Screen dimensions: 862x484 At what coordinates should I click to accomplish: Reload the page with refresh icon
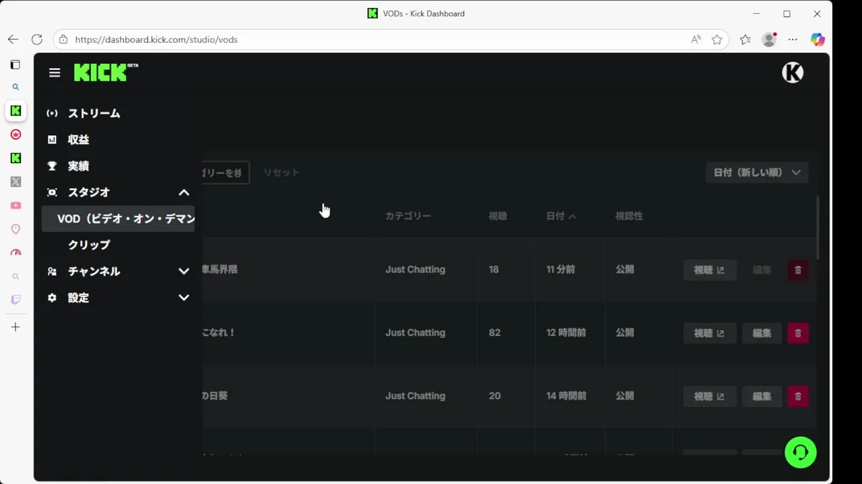point(37,40)
